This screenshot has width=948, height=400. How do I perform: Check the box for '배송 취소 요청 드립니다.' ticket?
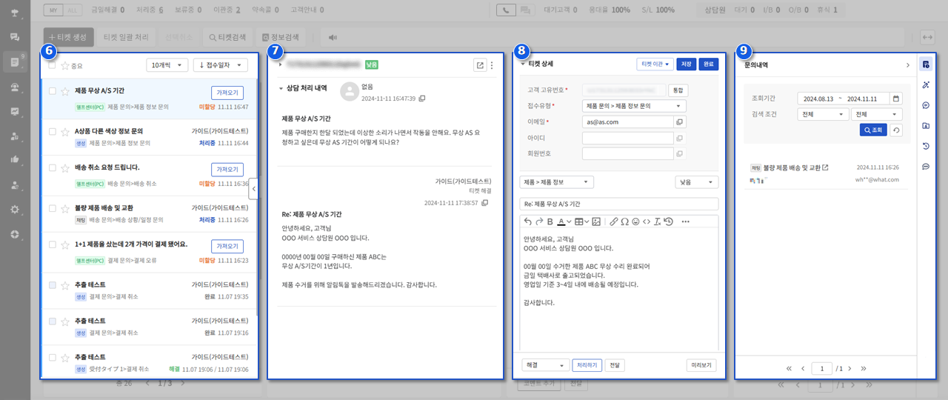click(52, 168)
